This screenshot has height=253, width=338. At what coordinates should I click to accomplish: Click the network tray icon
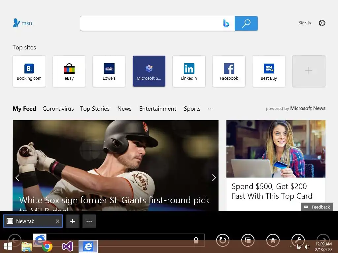[299, 247]
